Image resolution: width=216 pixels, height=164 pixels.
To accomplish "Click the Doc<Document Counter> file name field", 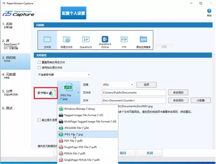I will pos(134,101).
